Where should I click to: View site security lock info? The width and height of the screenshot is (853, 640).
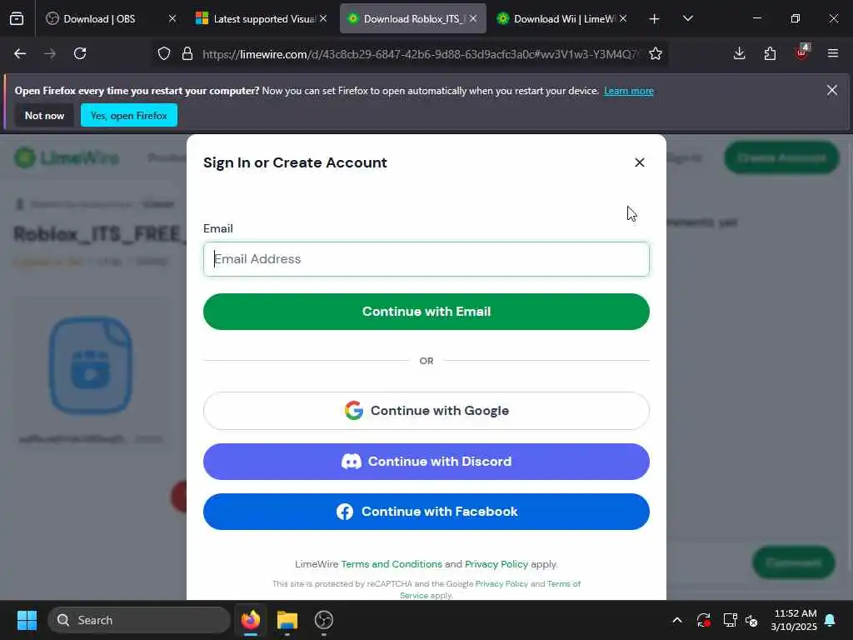coord(187,53)
